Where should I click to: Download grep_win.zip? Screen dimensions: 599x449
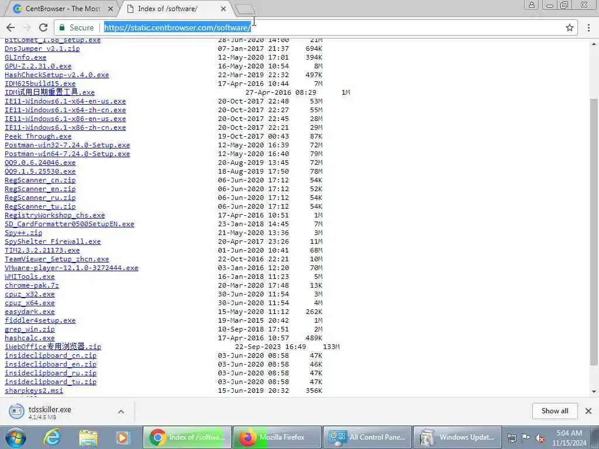coord(29,330)
